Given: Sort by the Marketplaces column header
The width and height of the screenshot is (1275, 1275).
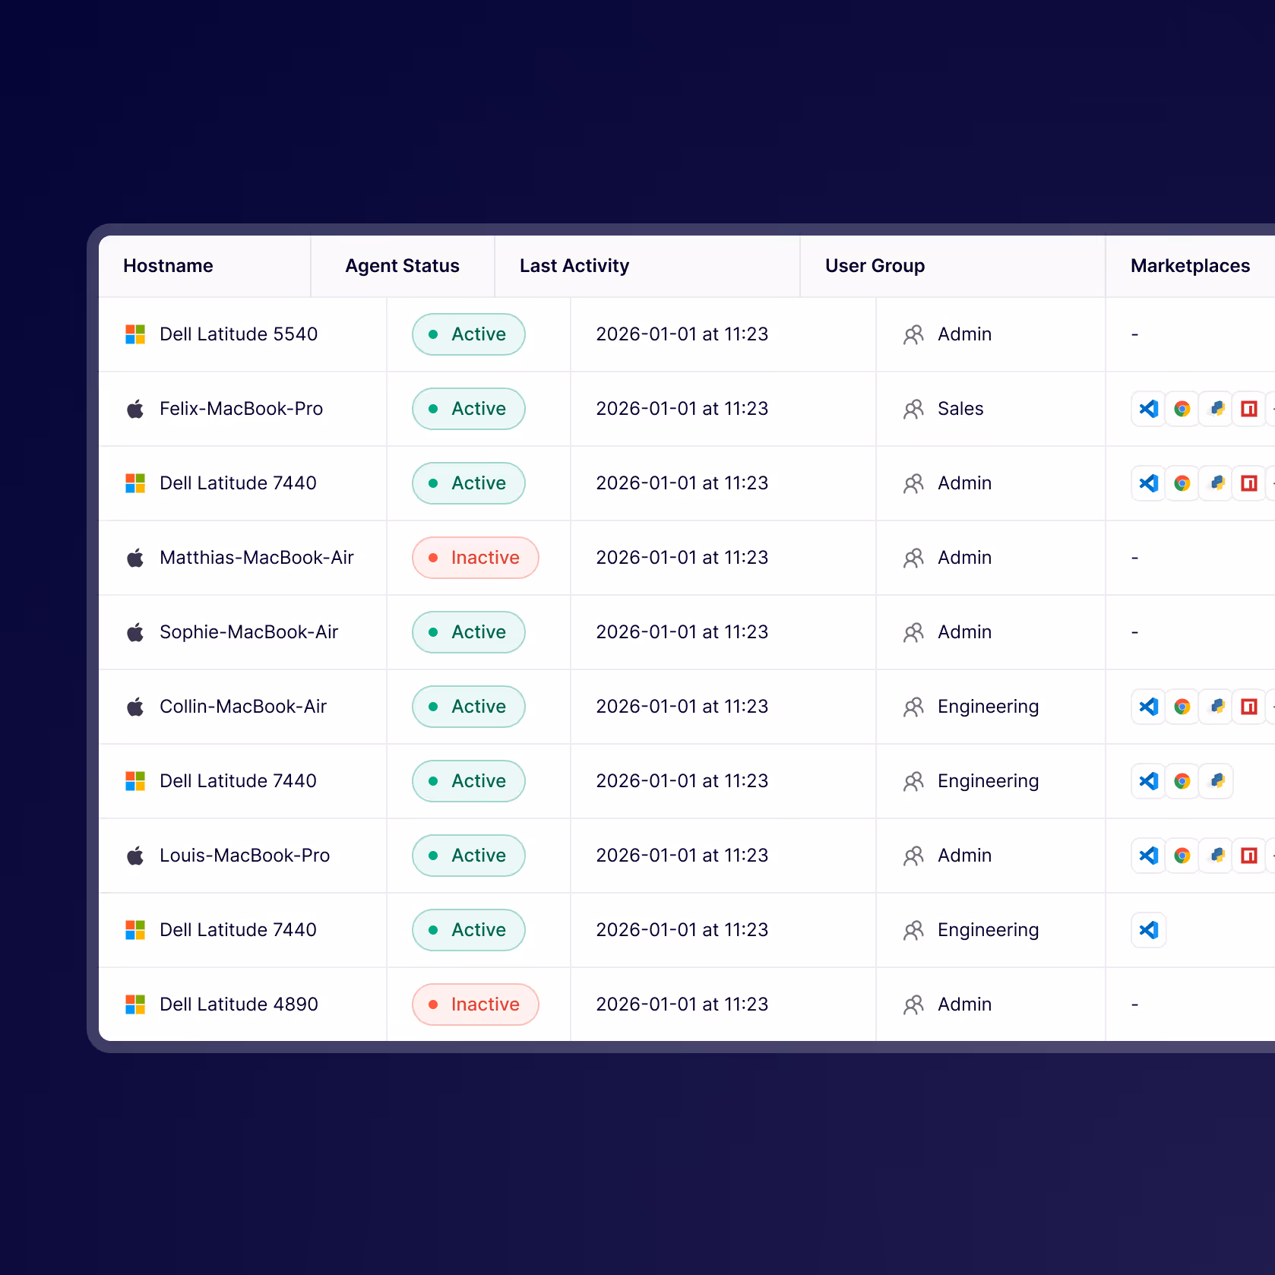Looking at the screenshot, I should tap(1190, 266).
